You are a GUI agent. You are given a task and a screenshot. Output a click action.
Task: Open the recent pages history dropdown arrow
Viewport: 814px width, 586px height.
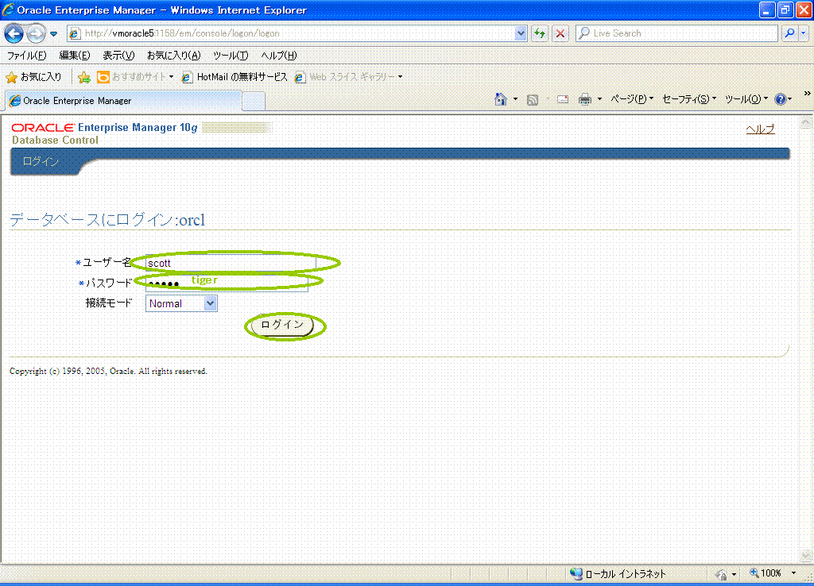[53, 34]
